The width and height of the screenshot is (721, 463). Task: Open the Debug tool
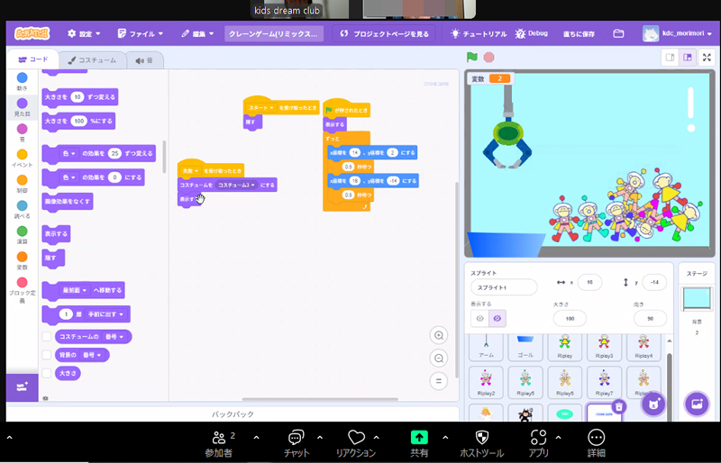click(532, 33)
